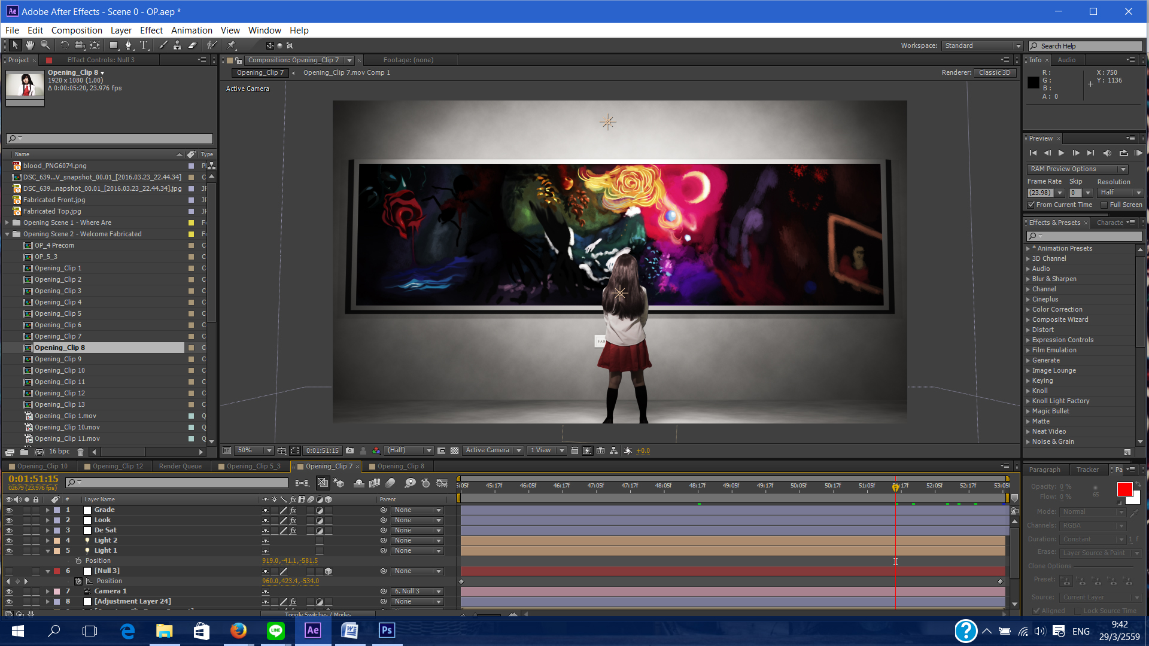
Task: Select the Horizontal Type tool
Action: click(x=144, y=45)
